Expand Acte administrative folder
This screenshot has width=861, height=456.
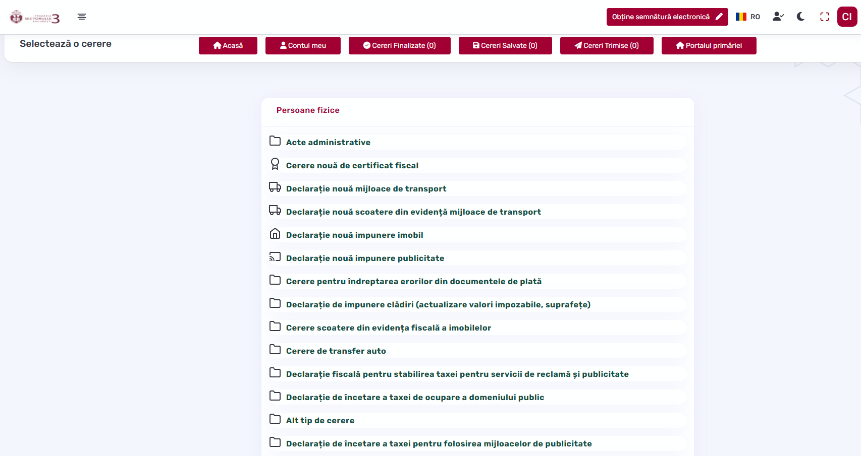pyautogui.click(x=328, y=142)
